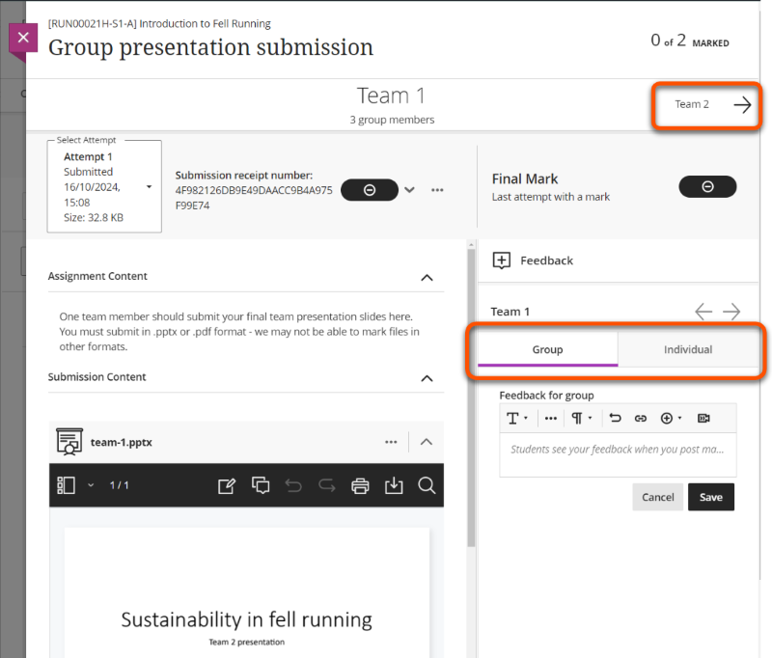
Task: Collapse the Assignment Content section
Action: point(427,277)
